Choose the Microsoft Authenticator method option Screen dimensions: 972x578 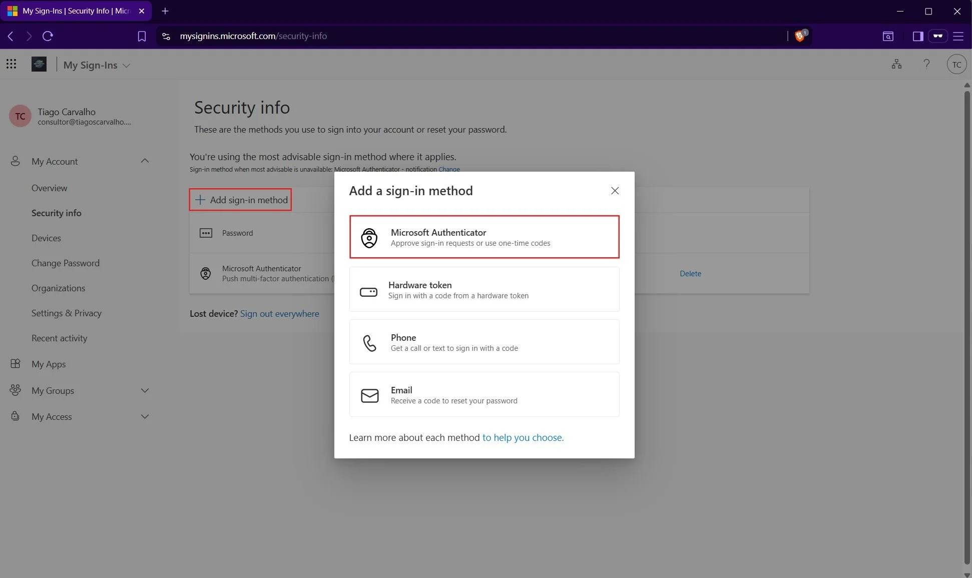(484, 237)
